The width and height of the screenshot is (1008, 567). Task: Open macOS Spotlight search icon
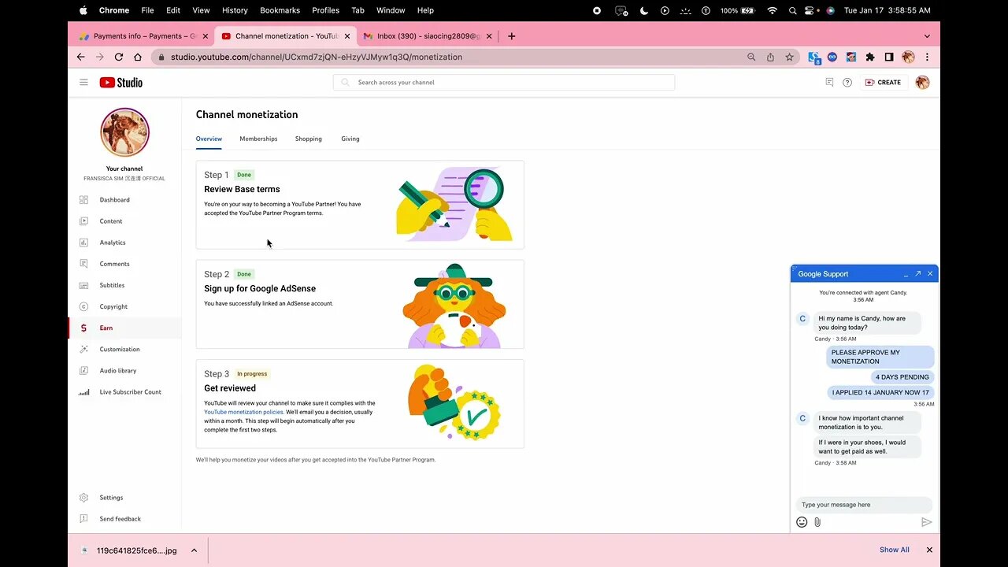pos(792,10)
